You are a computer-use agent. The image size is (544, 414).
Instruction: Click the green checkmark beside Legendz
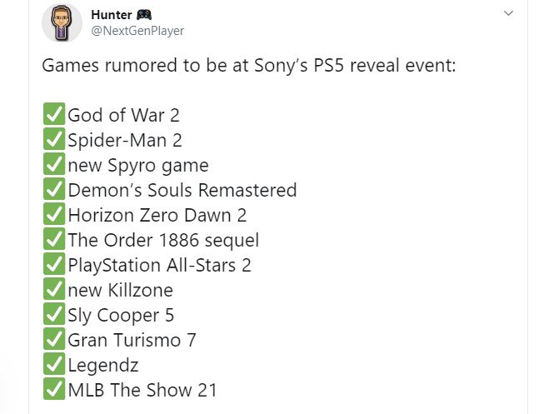(x=53, y=365)
